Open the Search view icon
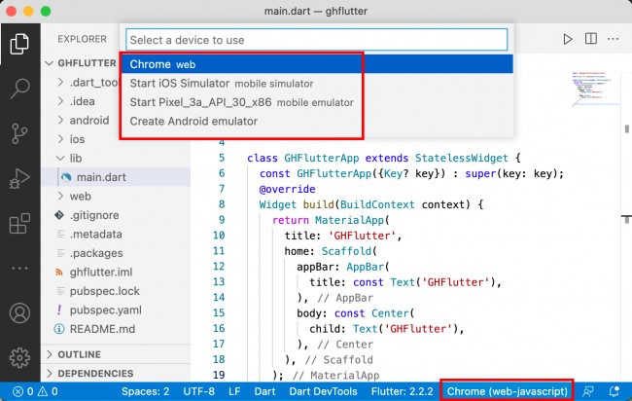The width and height of the screenshot is (632, 401). 19,89
